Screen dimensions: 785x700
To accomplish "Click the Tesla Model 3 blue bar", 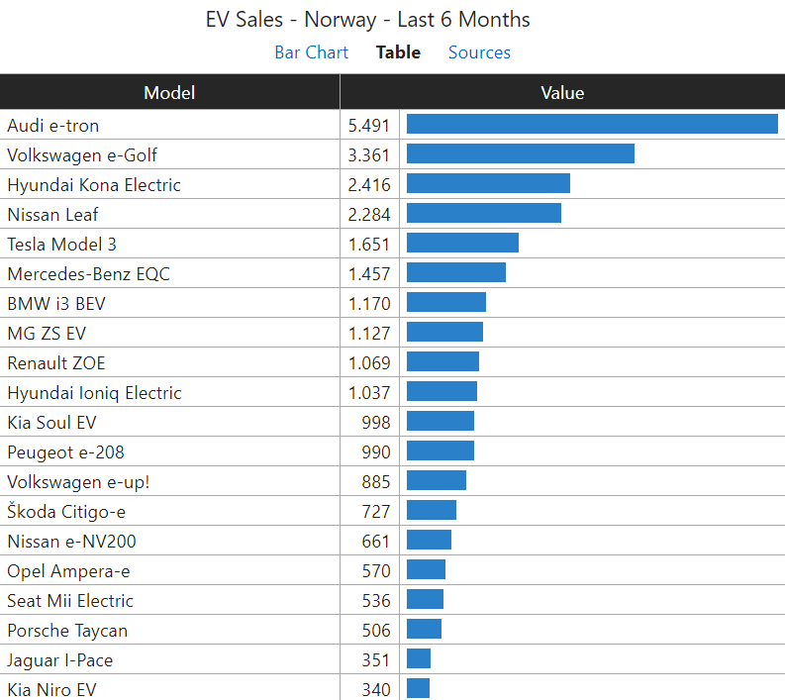I will (462, 243).
